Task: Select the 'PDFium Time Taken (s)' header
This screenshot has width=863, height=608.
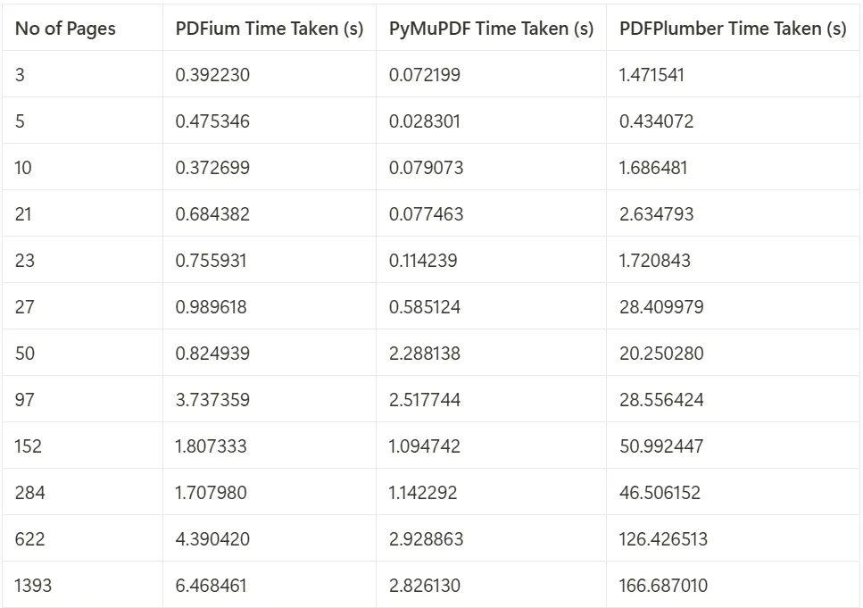Action: pos(270,29)
